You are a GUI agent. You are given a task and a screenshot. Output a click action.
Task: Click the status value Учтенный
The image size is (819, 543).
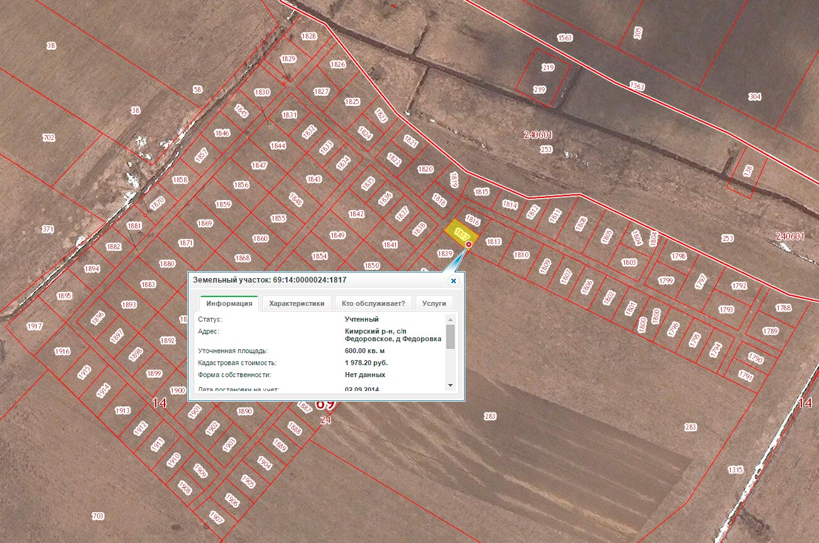pos(362,319)
